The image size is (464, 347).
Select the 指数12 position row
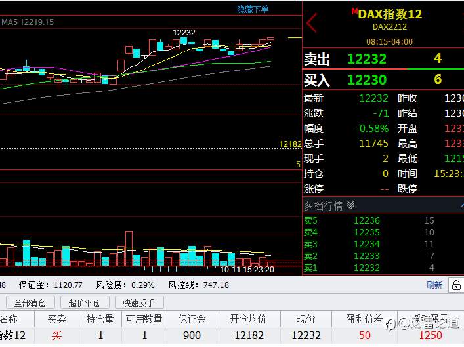pyautogui.click(x=232, y=335)
